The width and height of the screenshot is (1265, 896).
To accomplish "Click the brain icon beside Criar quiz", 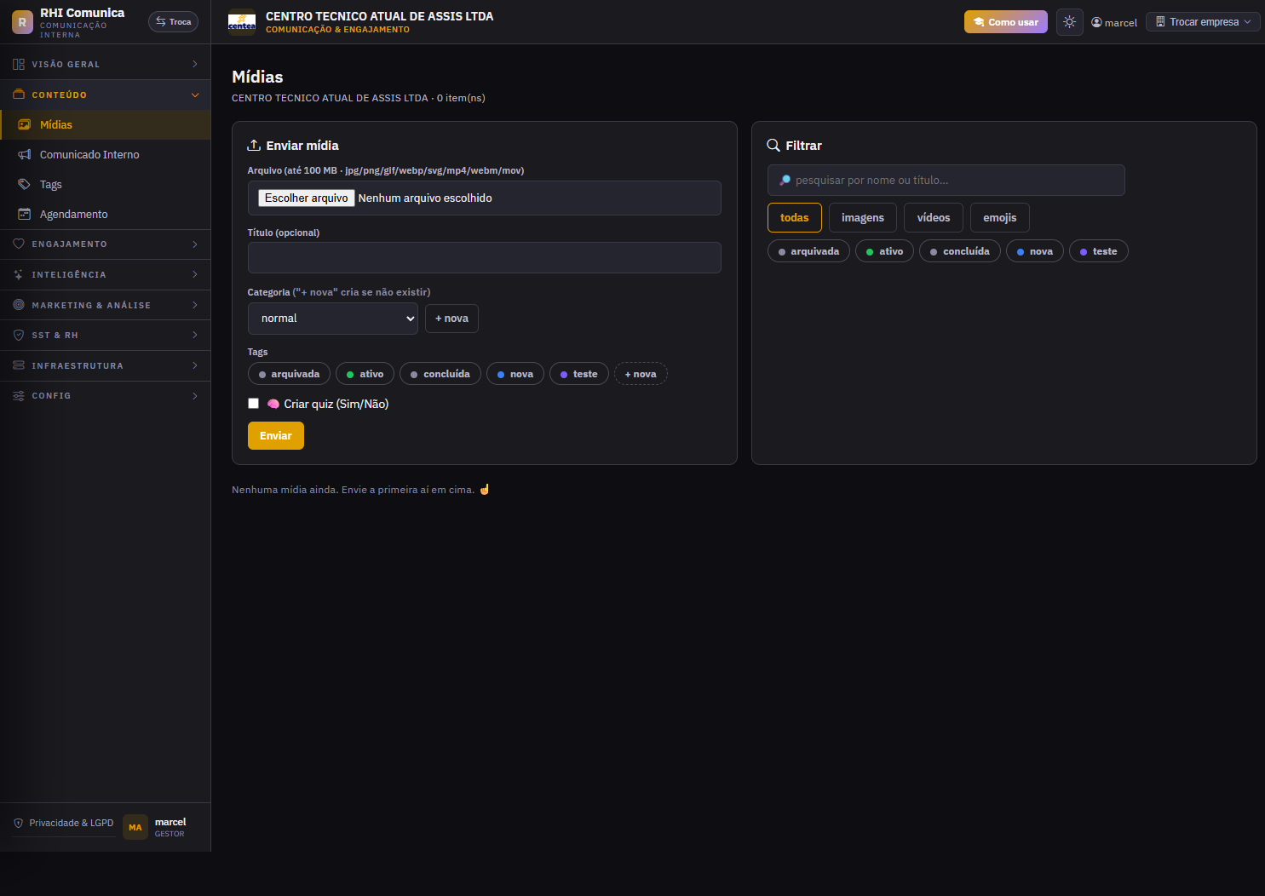I will click(x=273, y=404).
